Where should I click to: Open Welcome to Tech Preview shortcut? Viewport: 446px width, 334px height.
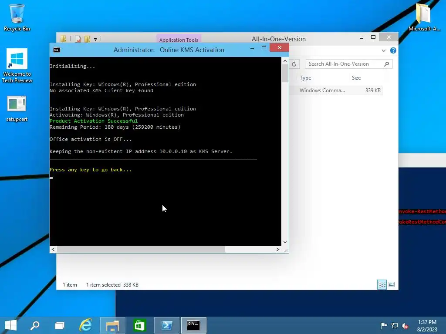click(x=17, y=65)
